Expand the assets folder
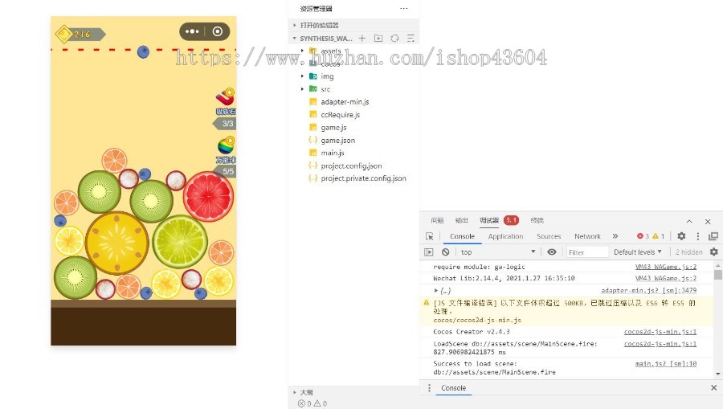 point(353,51)
